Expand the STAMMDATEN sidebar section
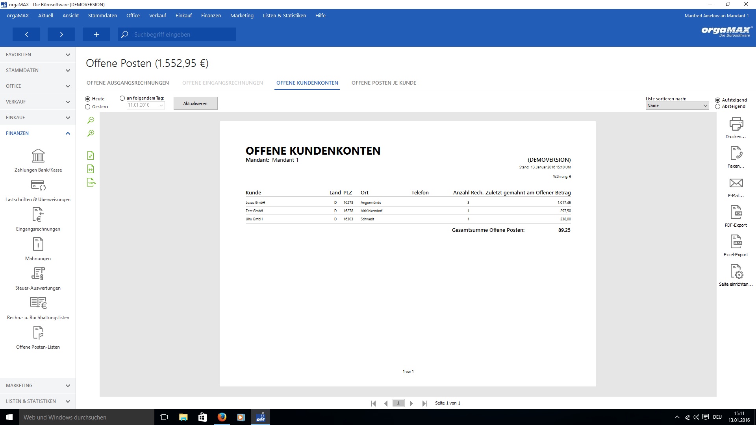 click(x=38, y=70)
